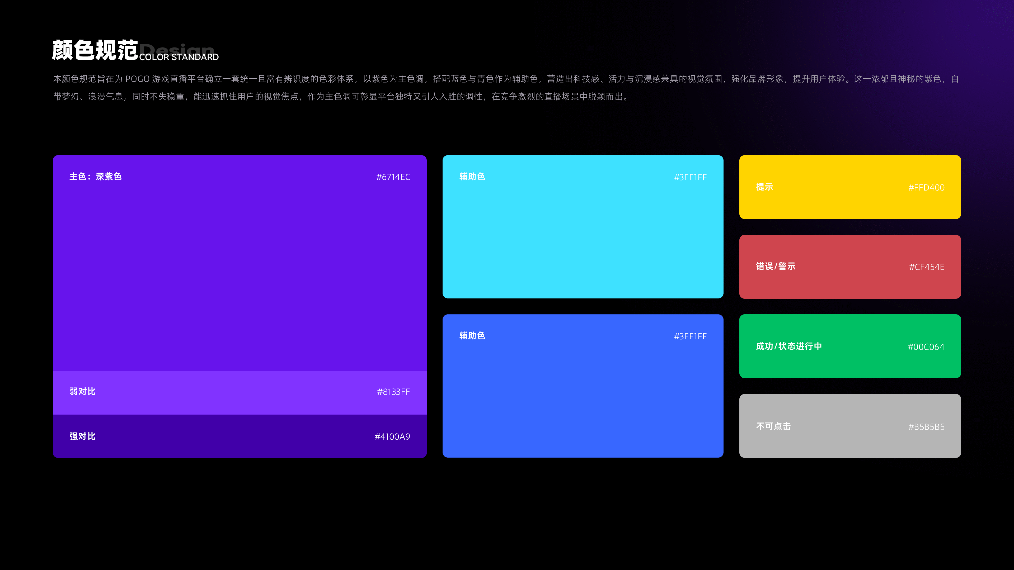Click the 颜色规范 heading
Viewport: 1014px width, 570px height.
tap(95, 50)
